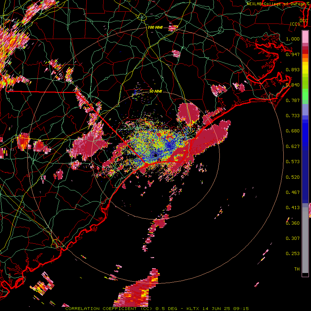
Task: Click the 0.573 legend value
Action: (293, 162)
